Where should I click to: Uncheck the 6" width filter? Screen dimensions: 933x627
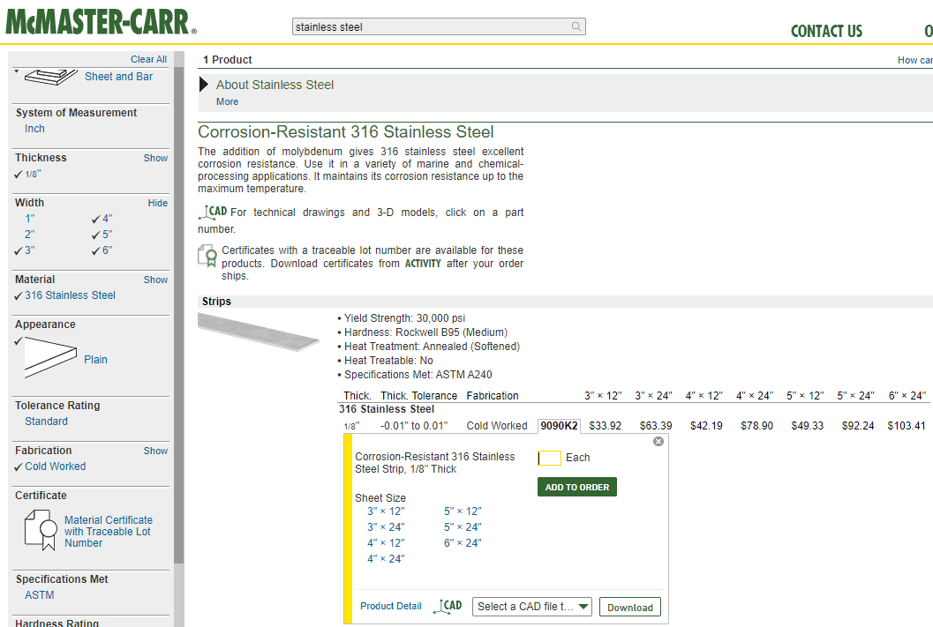click(102, 250)
